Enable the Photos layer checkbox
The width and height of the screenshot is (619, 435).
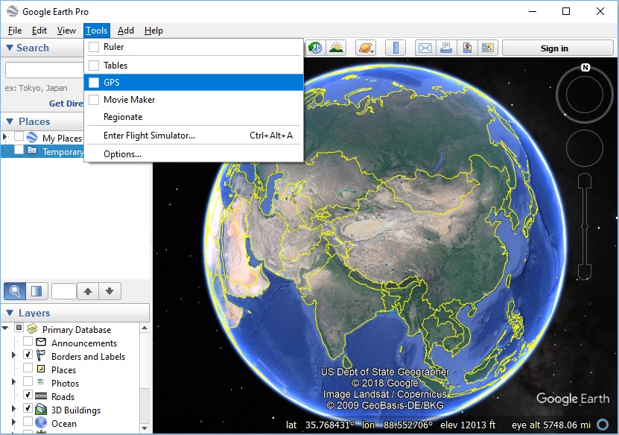[x=28, y=381]
